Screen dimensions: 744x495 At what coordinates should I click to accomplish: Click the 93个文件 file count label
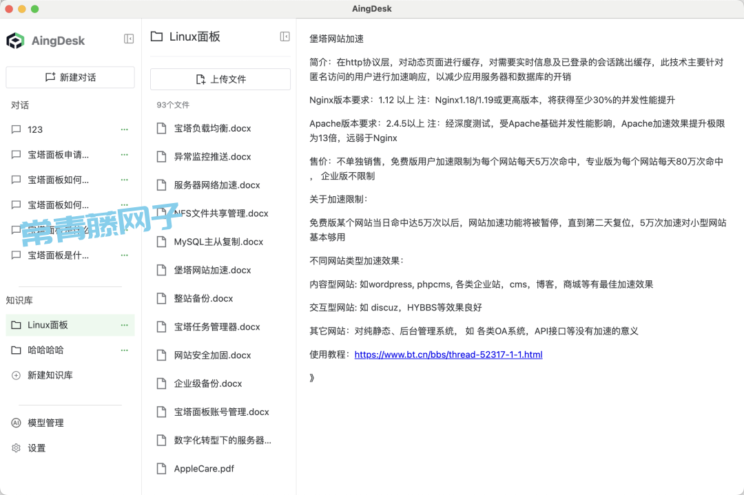click(173, 105)
